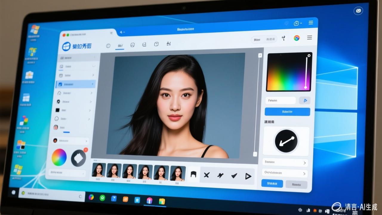Image resolution: width=382 pixels, height=215 pixels.
Task: Pick a color from the round color wheel
Action: (x=59, y=157)
